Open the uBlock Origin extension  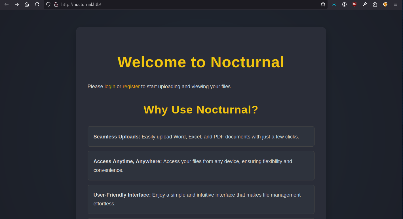[355, 5]
